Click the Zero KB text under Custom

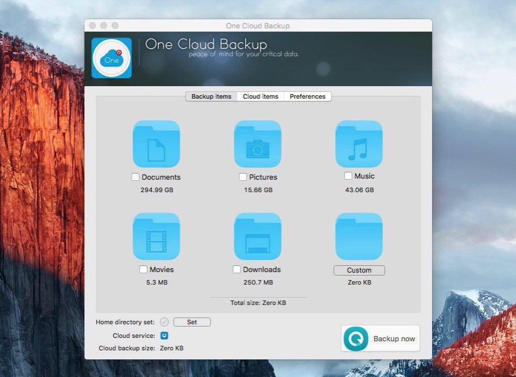pos(359,282)
